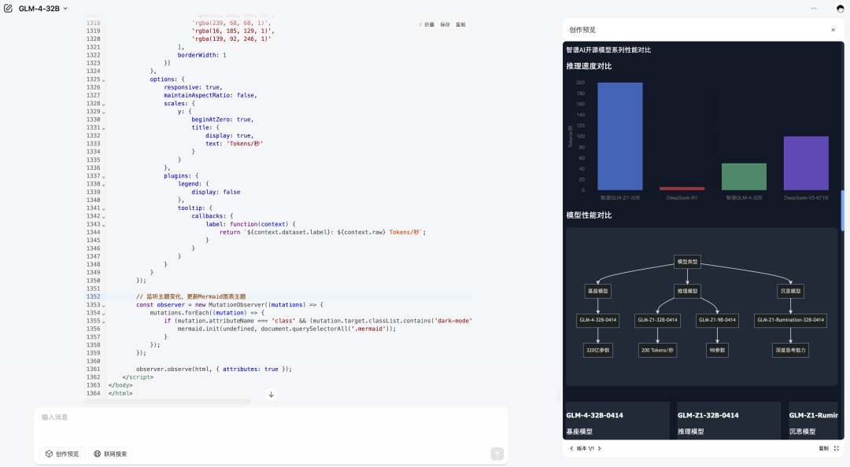The image size is (850, 467).
Task: Click the 9B参数 diagram node
Action: click(x=717, y=350)
